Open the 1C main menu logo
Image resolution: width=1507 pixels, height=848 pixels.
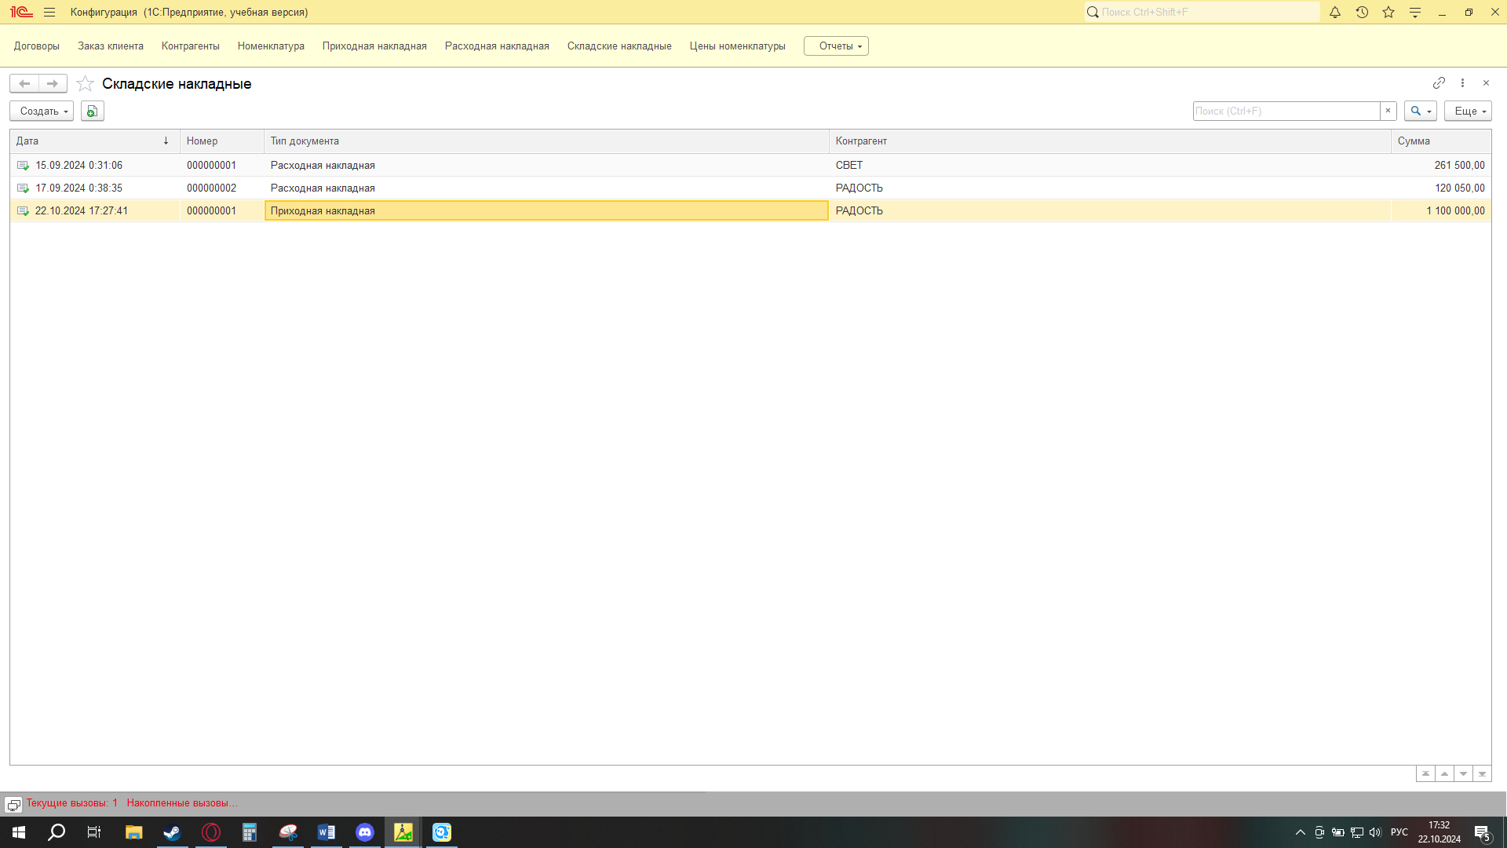(x=21, y=12)
